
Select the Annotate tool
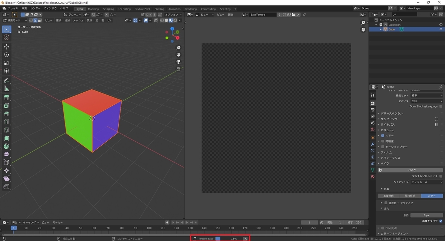coord(6,80)
